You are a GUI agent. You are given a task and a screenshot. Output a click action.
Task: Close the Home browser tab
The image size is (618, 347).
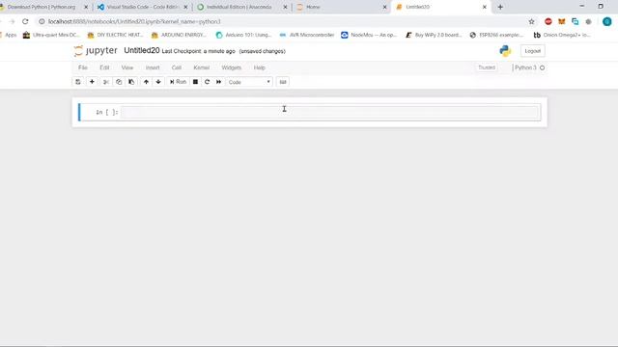tap(384, 7)
